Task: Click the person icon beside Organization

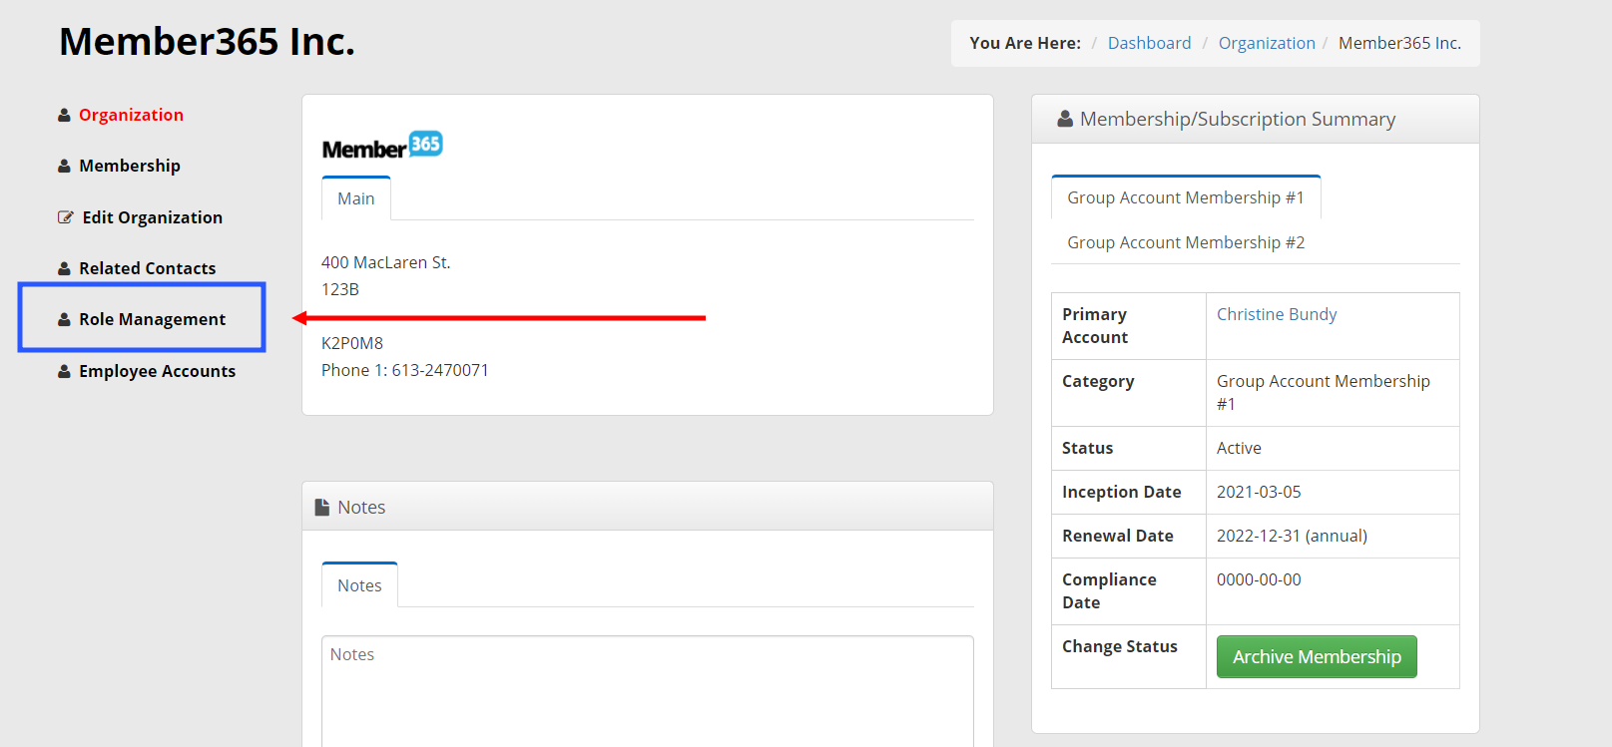Action: 64,116
